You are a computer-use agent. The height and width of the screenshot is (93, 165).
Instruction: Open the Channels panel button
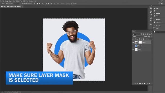157,26
